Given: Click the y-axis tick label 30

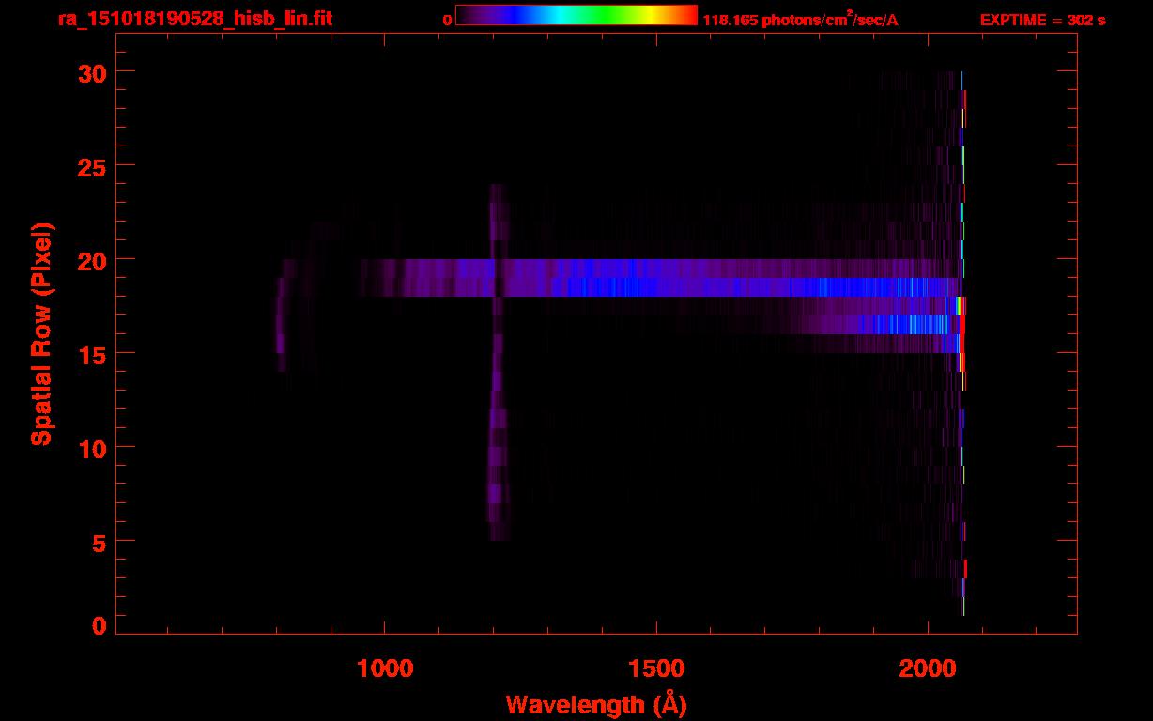Looking at the screenshot, I should (x=92, y=72).
